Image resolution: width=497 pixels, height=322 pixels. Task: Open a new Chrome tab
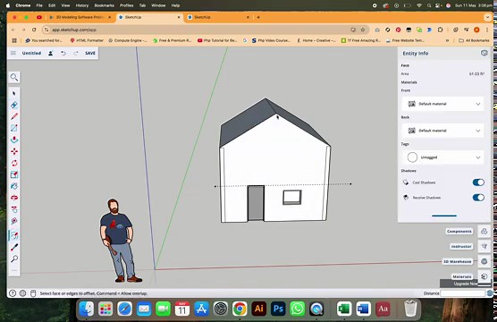coord(258,17)
